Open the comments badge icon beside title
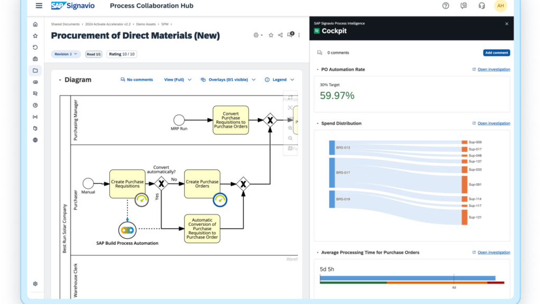This screenshot has height=304, width=541. point(291,34)
